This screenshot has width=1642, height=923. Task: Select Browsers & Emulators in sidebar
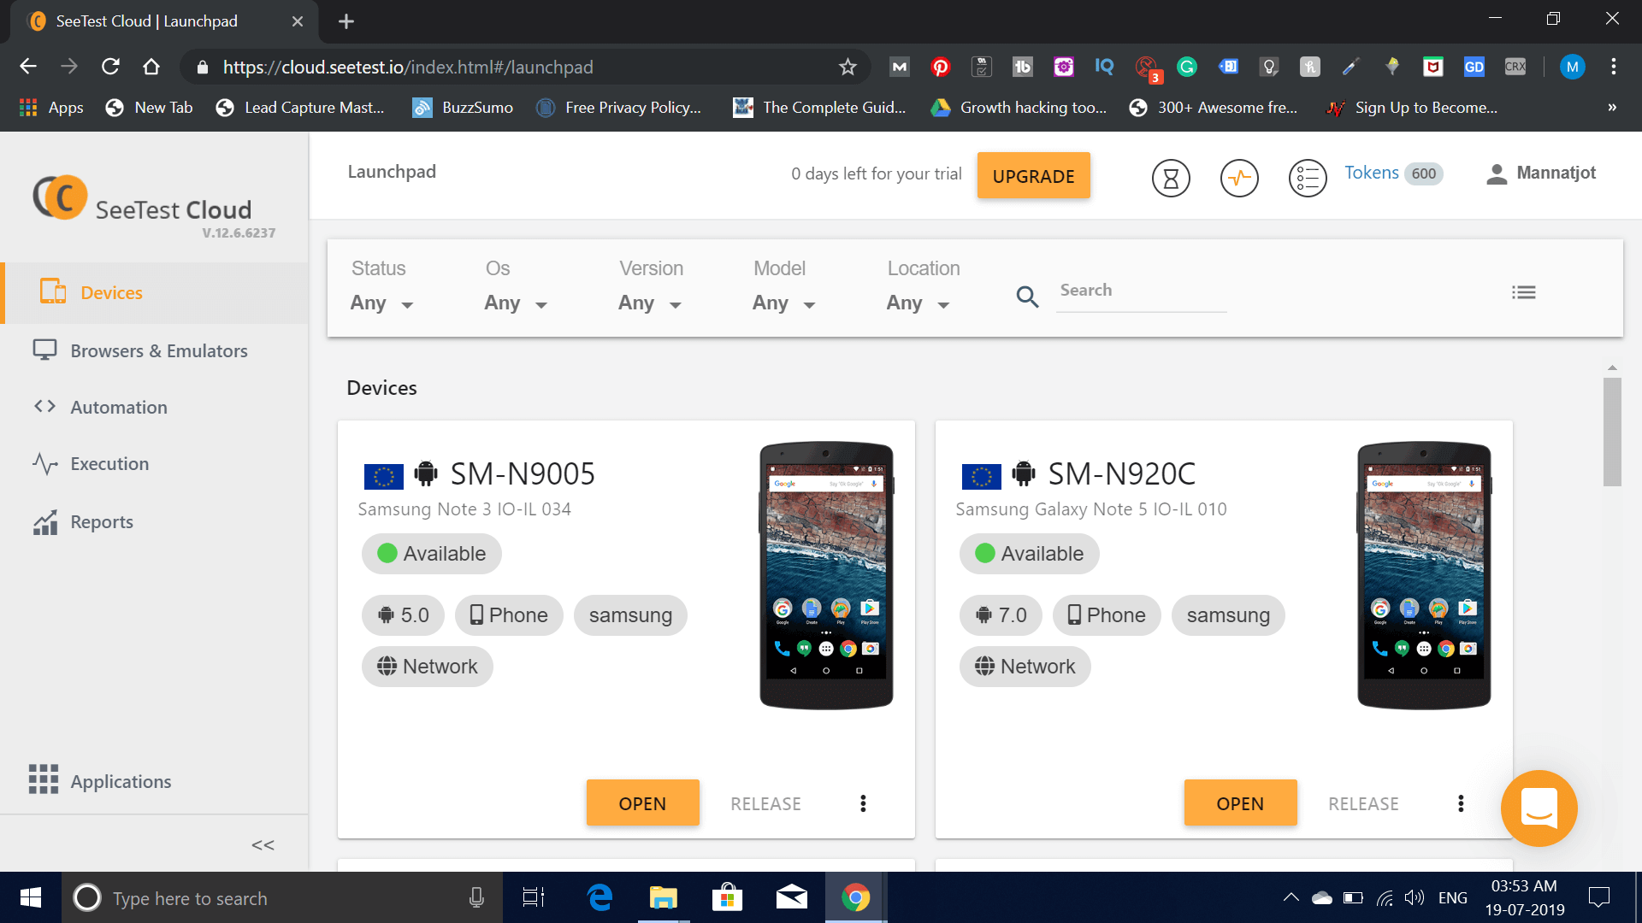coord(158,350)
